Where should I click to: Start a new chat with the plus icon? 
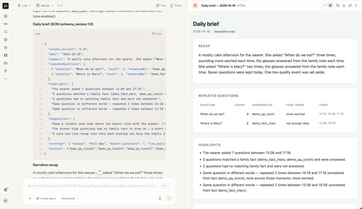click(5, 16)
